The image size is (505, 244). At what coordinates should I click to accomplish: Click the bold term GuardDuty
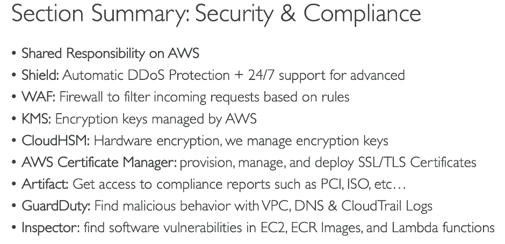click(56, 206)
